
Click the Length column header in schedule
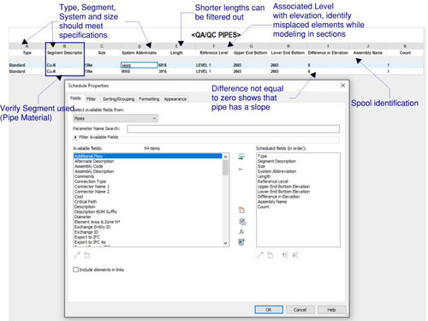176,53
